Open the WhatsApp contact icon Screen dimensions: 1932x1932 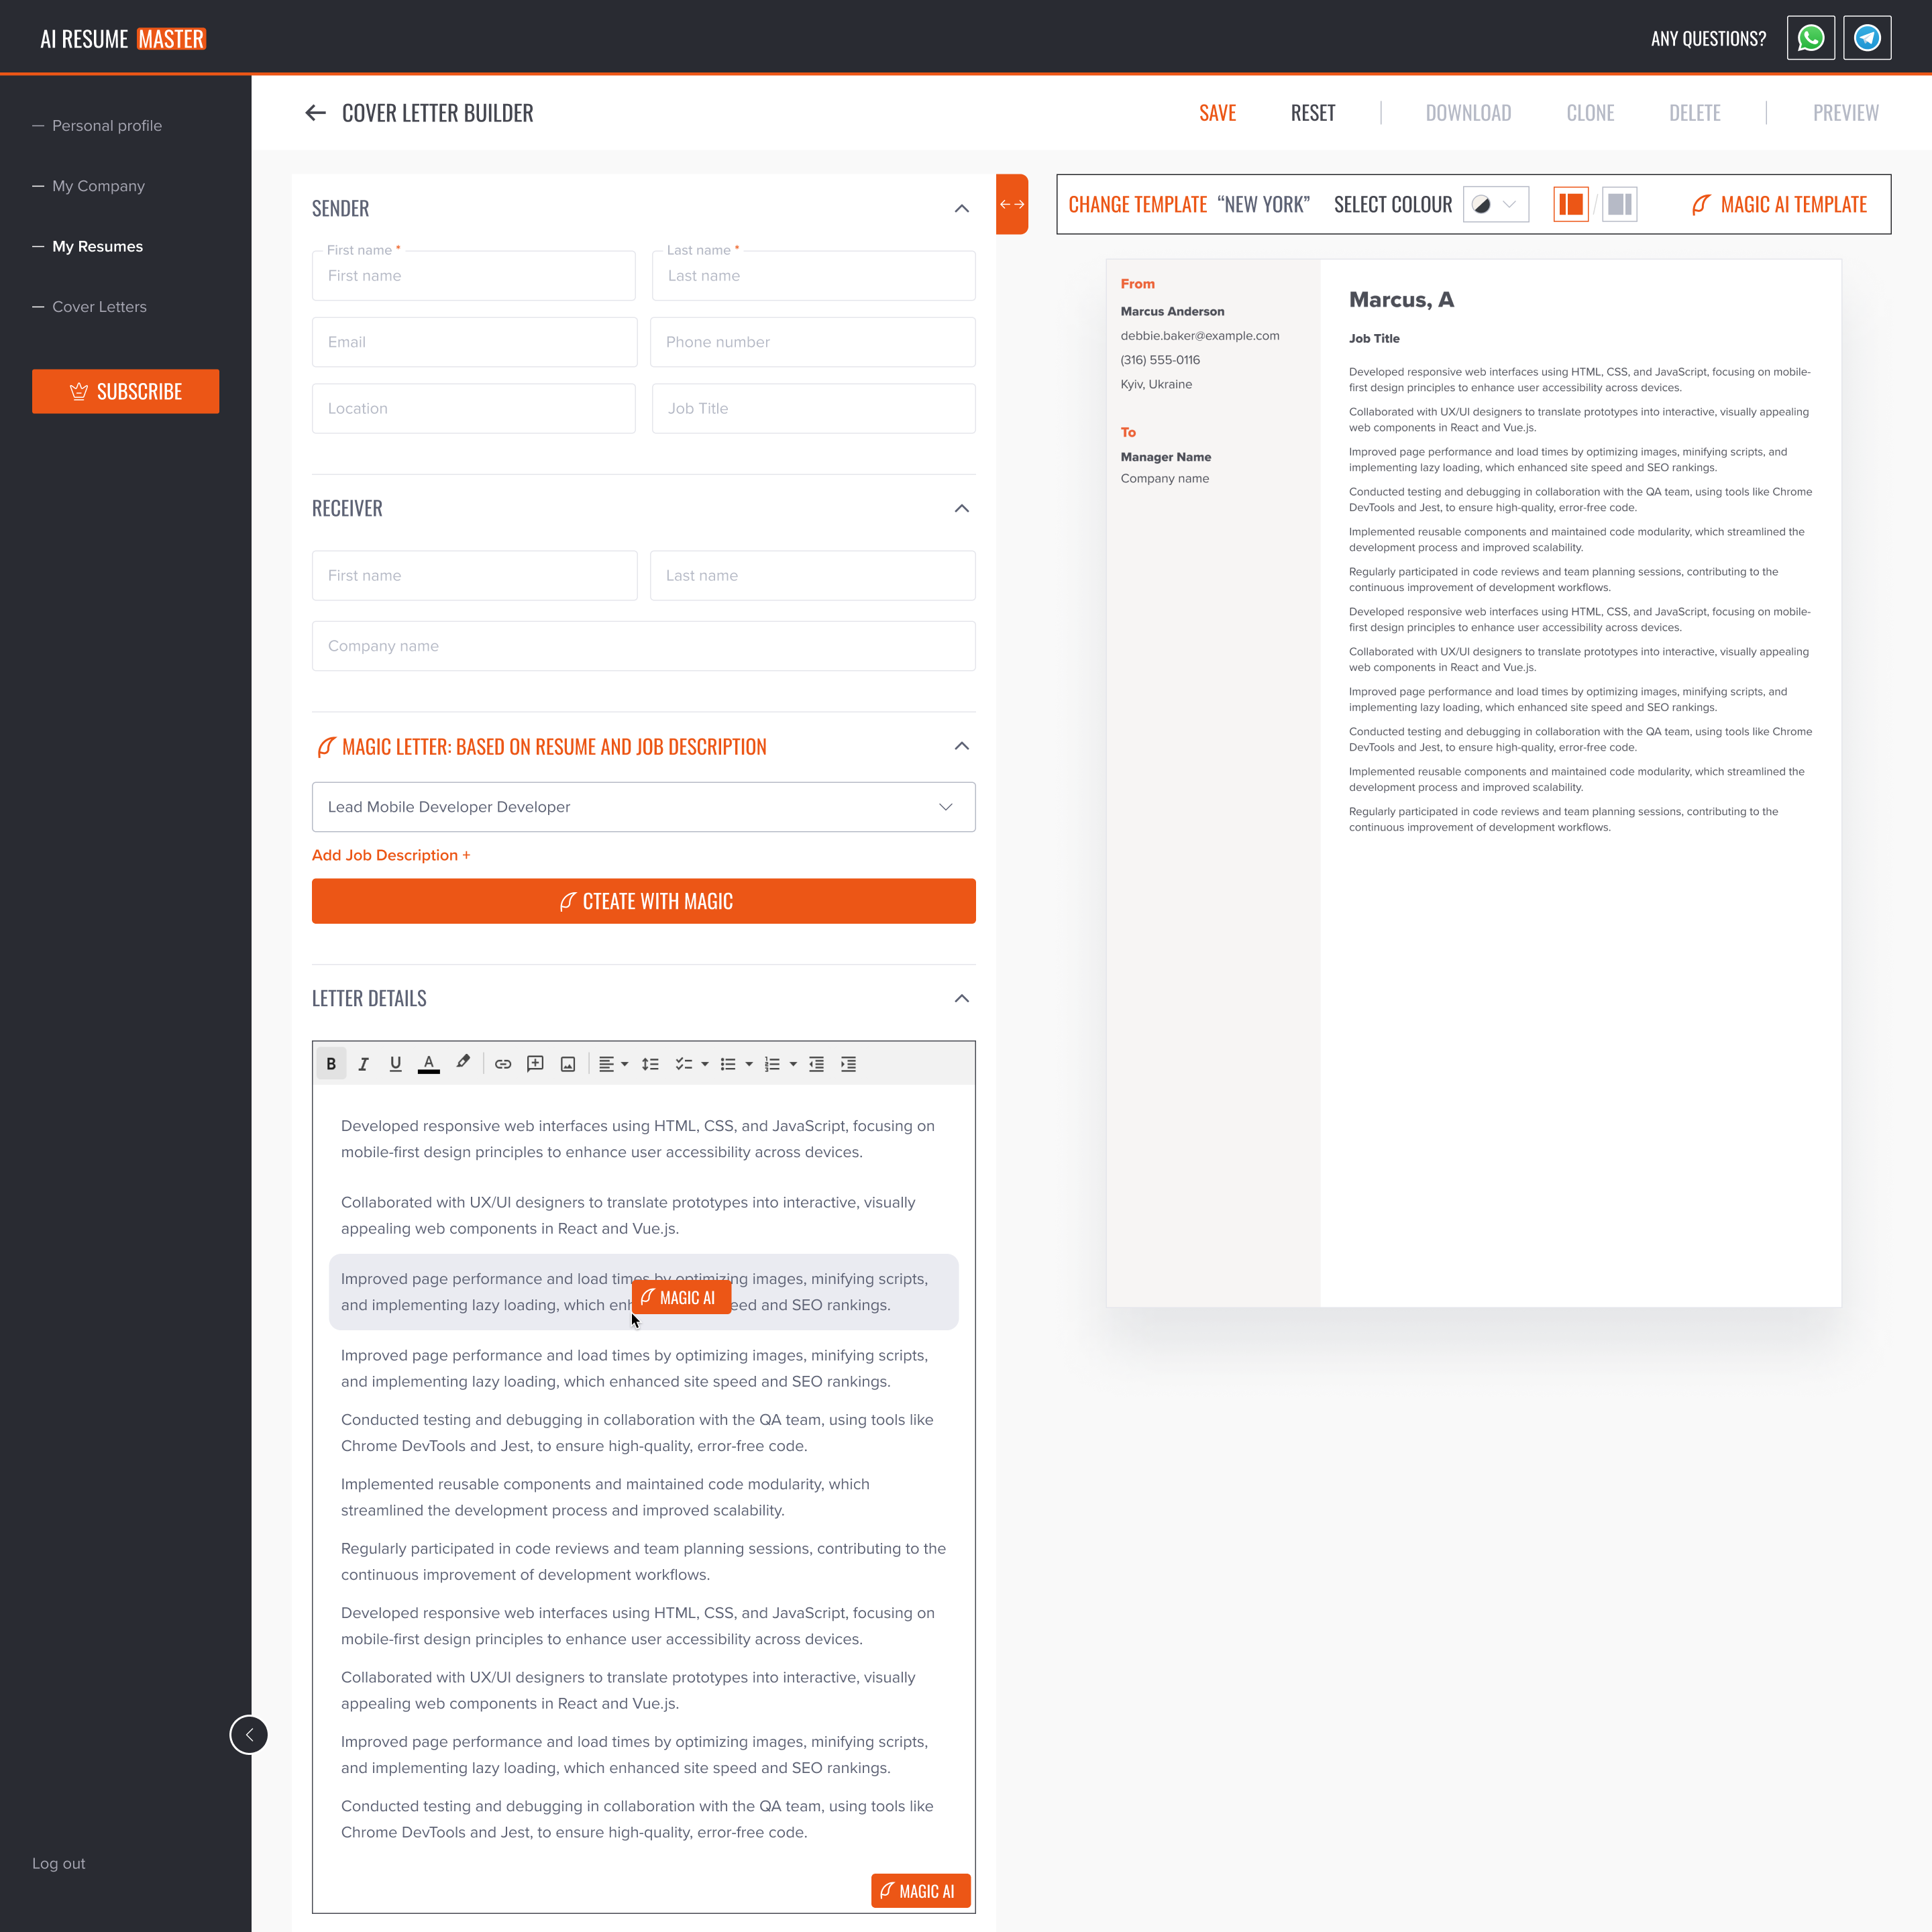pyautogui.click(x=1811, y=38)
